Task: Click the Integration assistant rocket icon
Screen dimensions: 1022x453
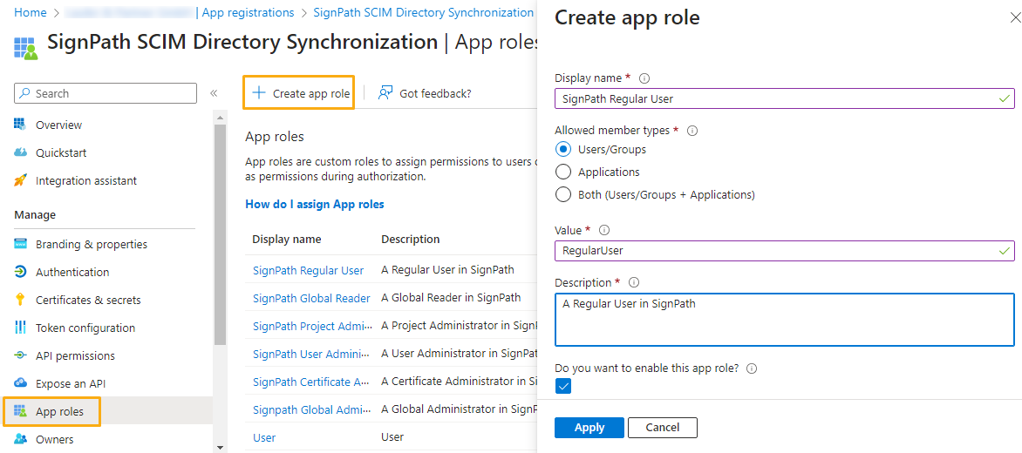Action: tap(20, 181)
